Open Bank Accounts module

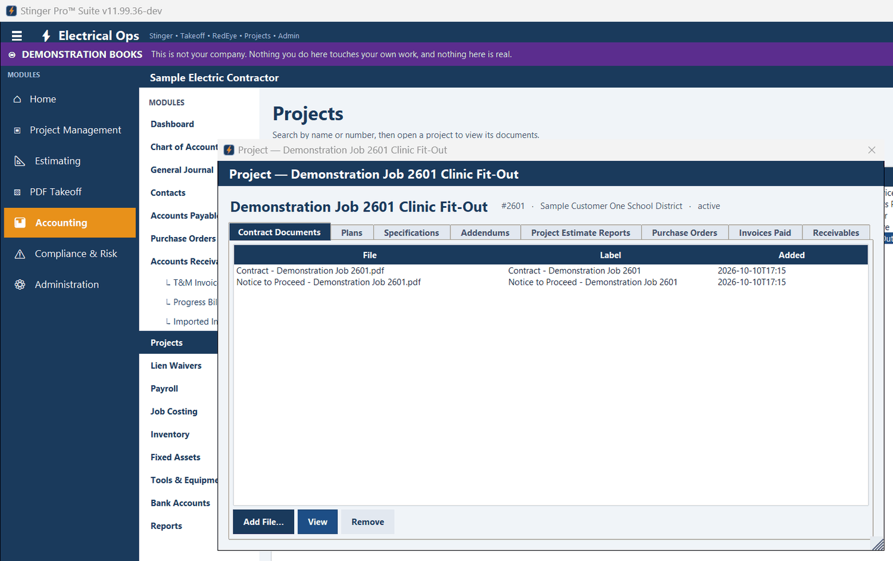(180, 503)
